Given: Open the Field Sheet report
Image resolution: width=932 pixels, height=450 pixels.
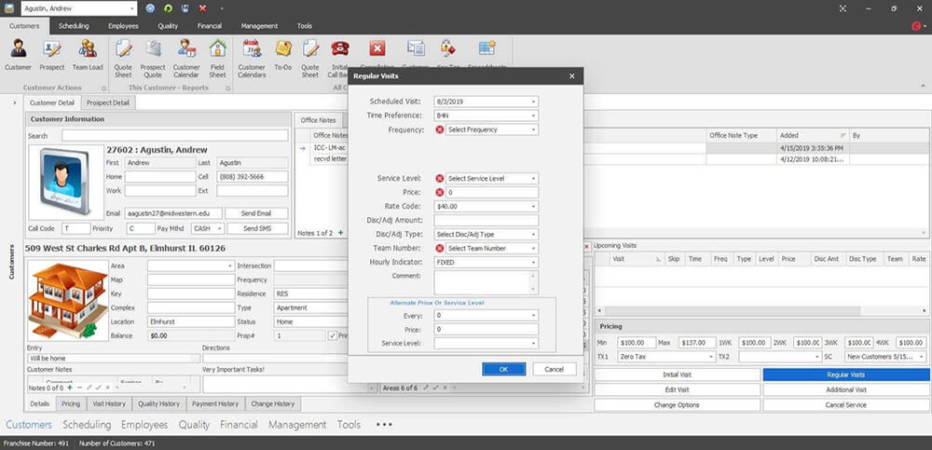Looking at the screenshot, I should click(x=217, y=52).
